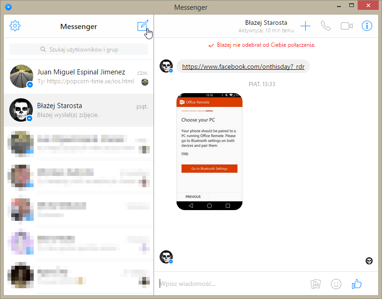Screen dimensions: 382x299
Task: Open the blurred conversation with purple avatar
Action: [x=79, y=243]
